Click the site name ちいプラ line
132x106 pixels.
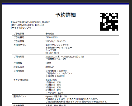pos(21,28)
